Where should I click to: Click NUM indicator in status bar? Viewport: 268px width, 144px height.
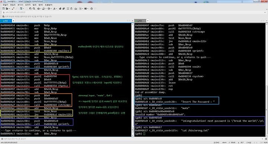pos(265,142)
